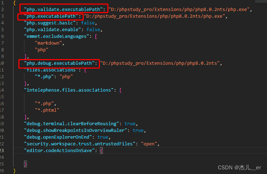This screenshot has width=267, height=174.
Task: Click the "php" entry on line 8
Action: point(42,50)
